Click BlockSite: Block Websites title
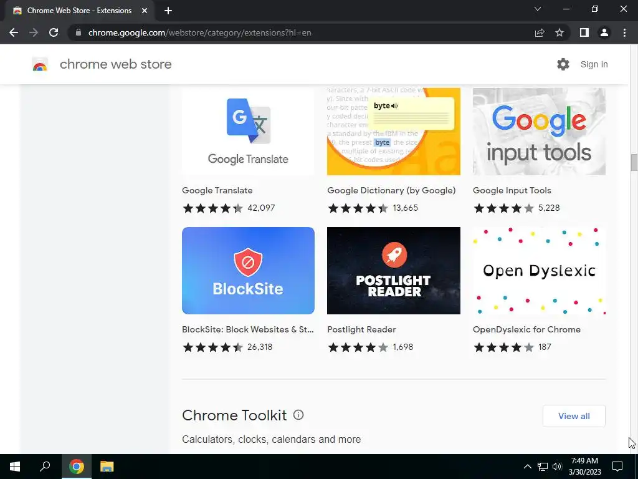Viewport: 638px width, 479px height. (x=248, y=329)
